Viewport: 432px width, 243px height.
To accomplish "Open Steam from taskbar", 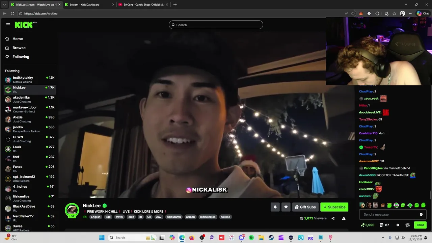I will pos(271,238).
